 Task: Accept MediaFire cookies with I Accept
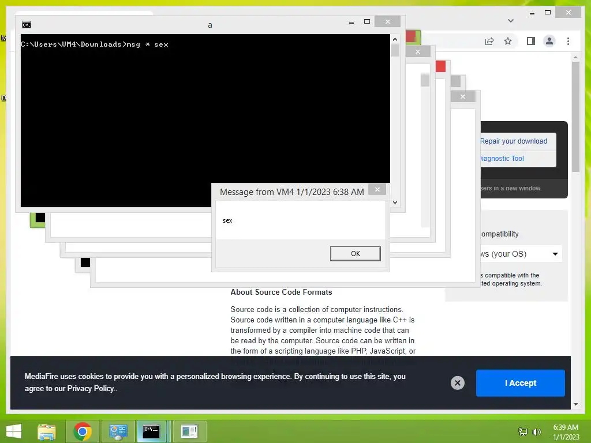[520, 383]
